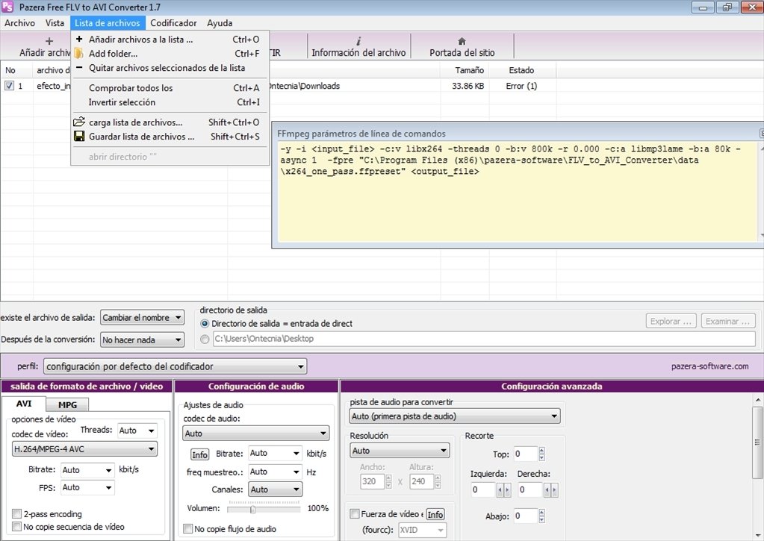Click the Top crop stepper arrows
Image resolution: width=764 pixels, height=541 pixels.
541,454
